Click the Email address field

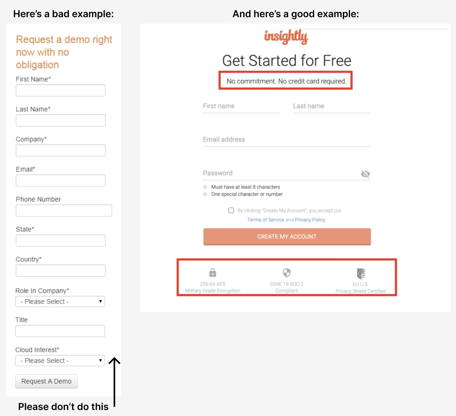[x=286, y=140]
